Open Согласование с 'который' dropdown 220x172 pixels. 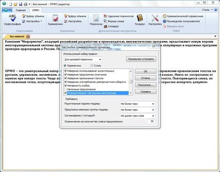pos(138,116)
